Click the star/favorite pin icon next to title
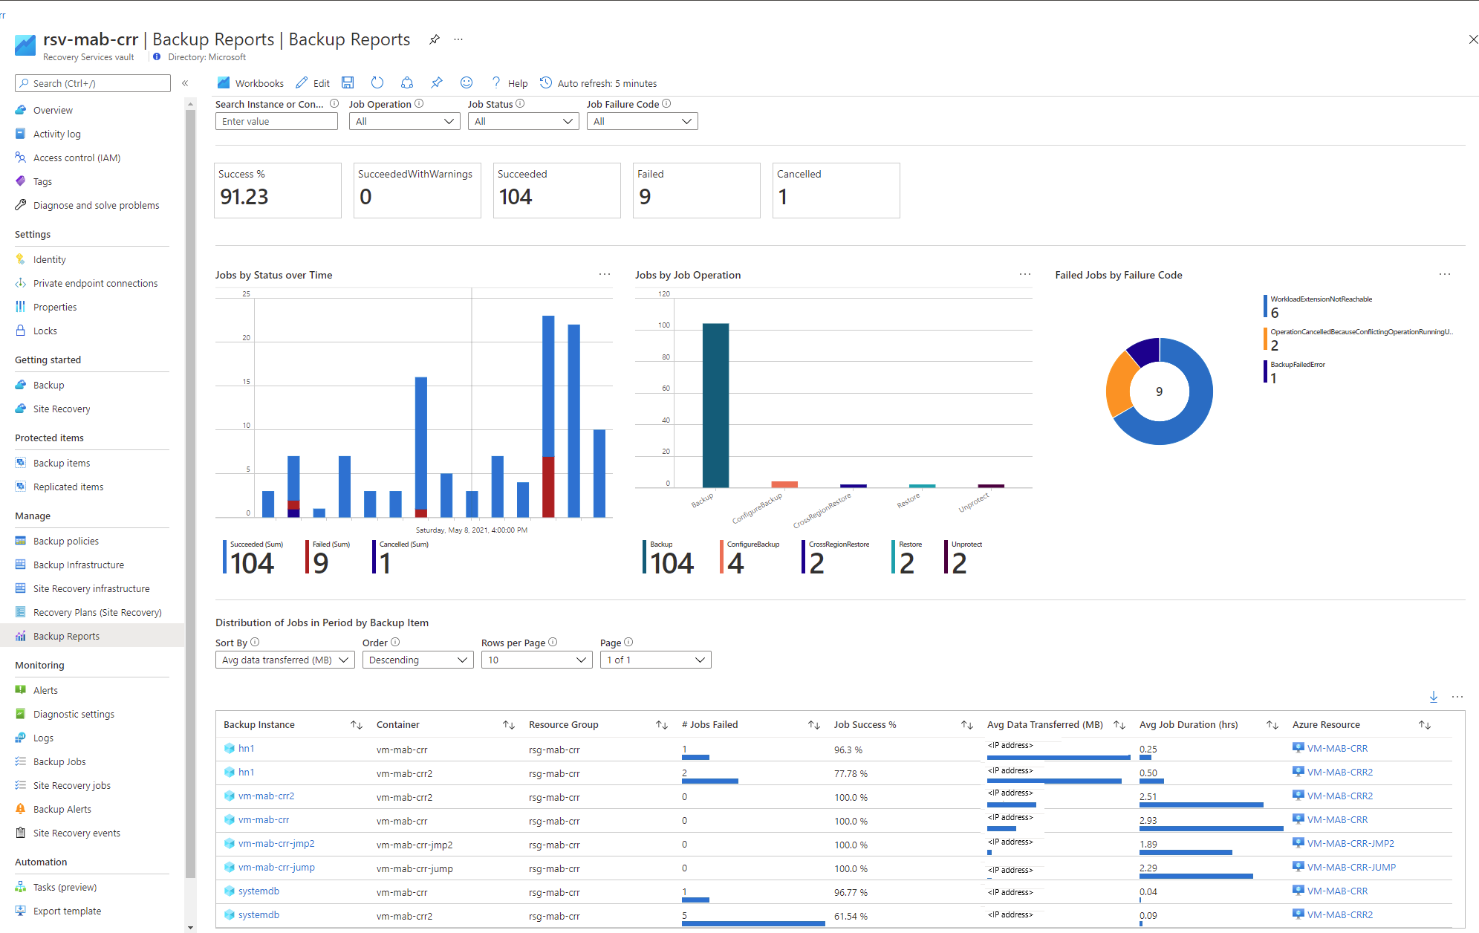This screenshot has height=933, width=1479. pos(435,38)
